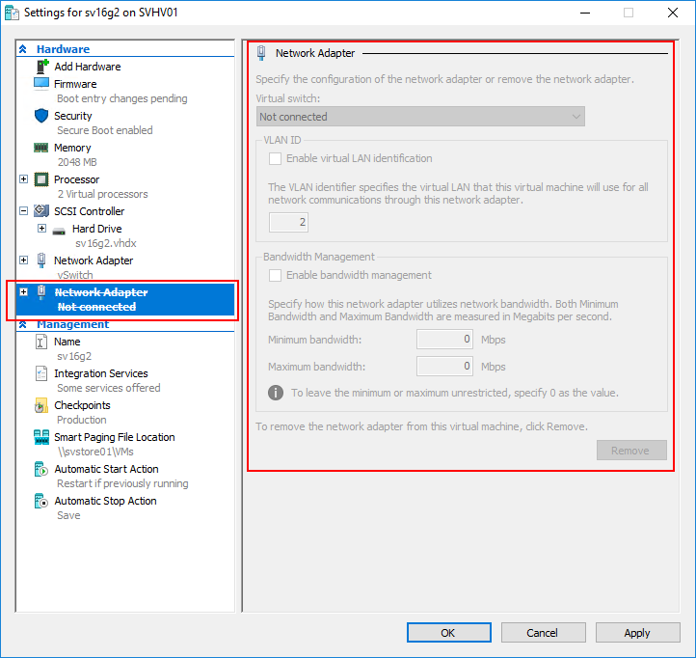Click the Automatic Stop Action icon

[40, 501]
